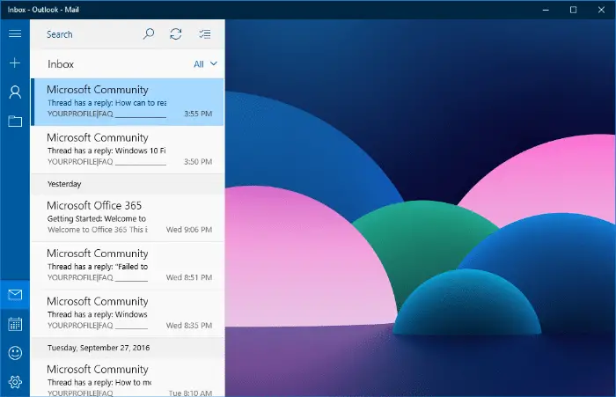Click the magnifying glass search icon
This screenshot has width=616, height=397.
click(148, 34)
